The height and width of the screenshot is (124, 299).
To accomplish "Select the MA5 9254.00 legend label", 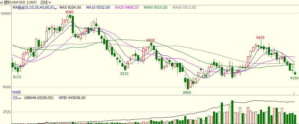I will [70, 8].
